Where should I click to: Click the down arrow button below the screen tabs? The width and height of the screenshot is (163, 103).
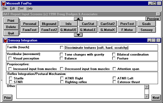pyautogui.click(x=78, y=35)
